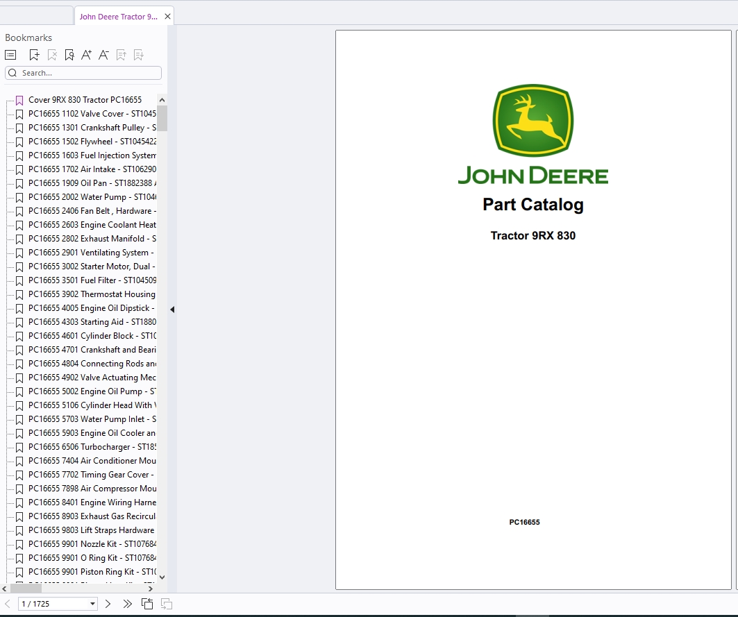Close the John Deere Tractor tab
Screen dimensions: 738x617
[167, 17]
